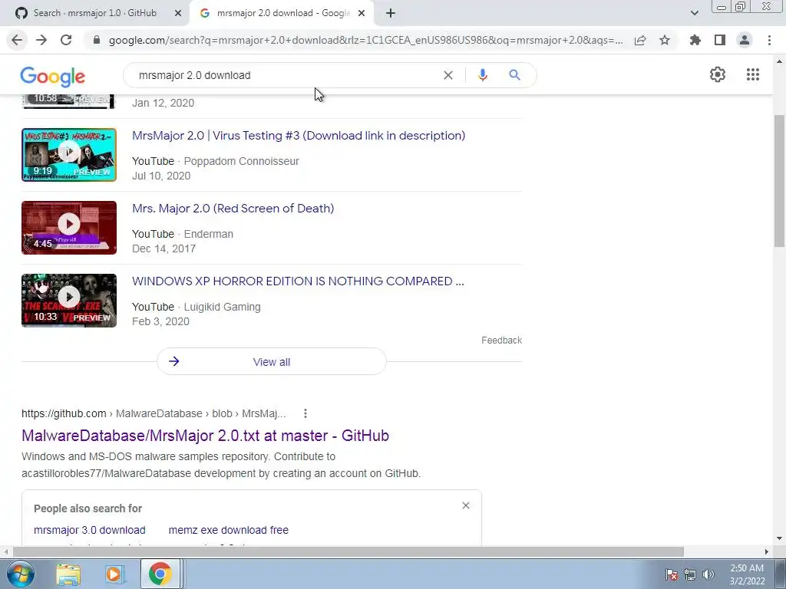Click the 'Poppadom Connoisseur' channel text

click(242, 161)
